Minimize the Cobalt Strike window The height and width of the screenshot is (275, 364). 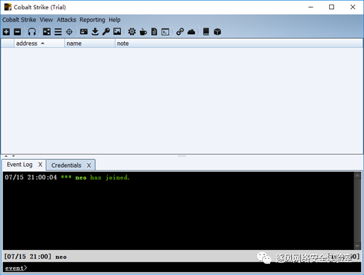pos(311,7)
